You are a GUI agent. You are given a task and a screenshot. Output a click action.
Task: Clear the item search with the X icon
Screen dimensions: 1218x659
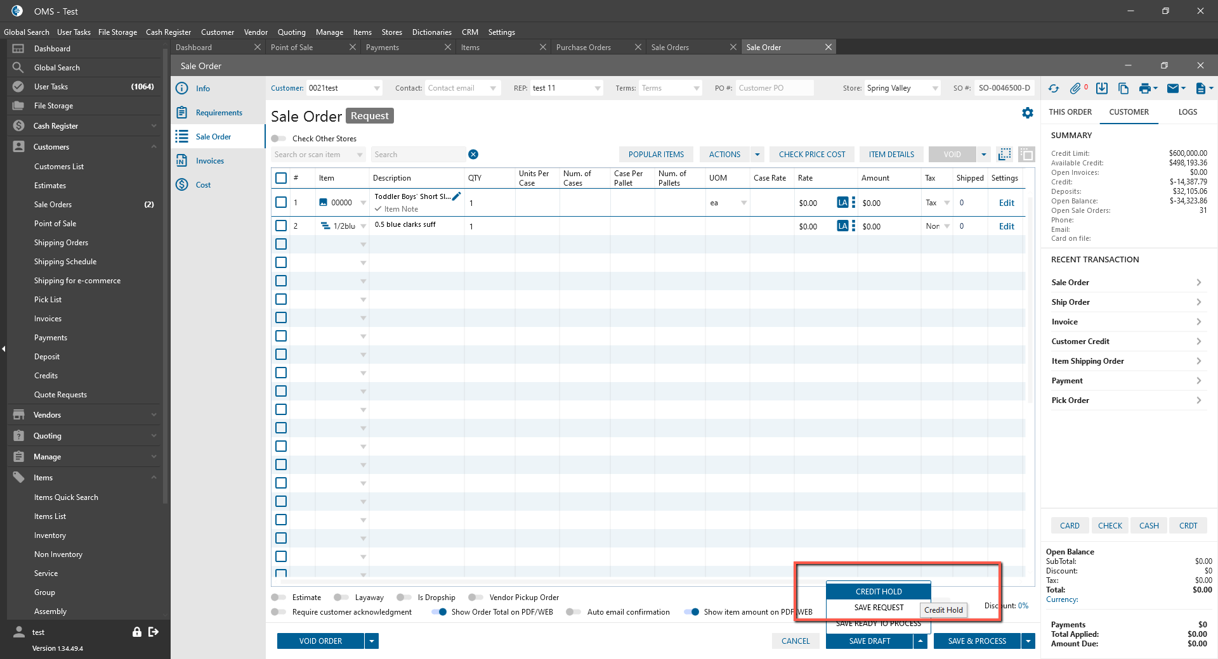(x=473, y=155)
